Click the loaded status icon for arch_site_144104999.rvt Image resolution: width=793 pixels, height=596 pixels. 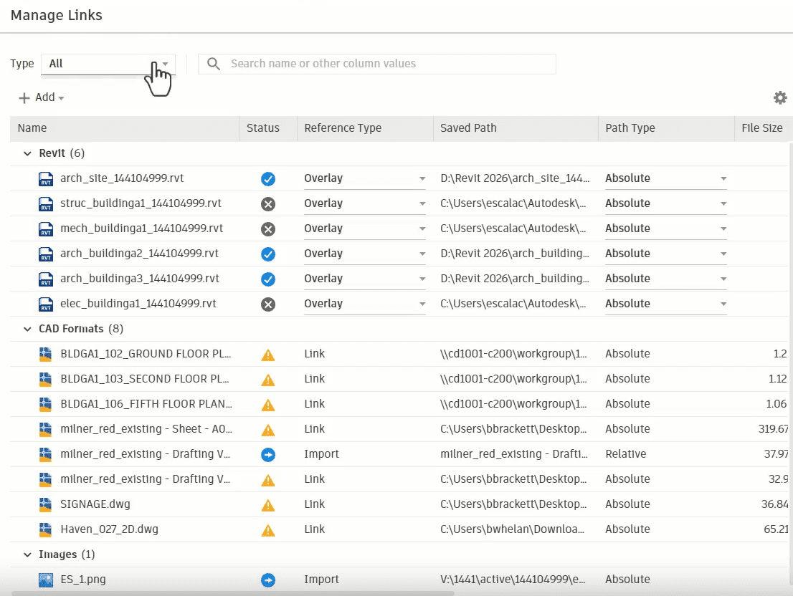268,178
